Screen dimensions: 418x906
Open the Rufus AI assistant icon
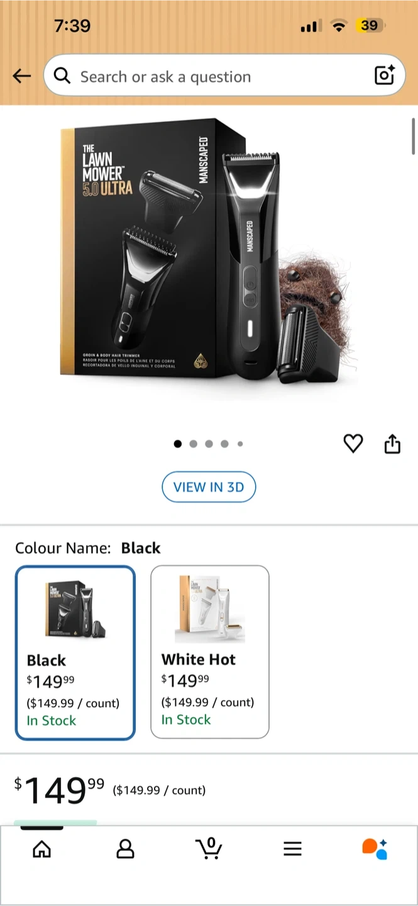(375, 849)
